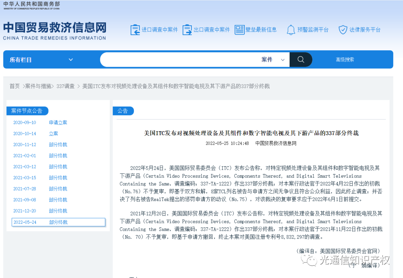Open the 出口调查中案件 export cases icon

(x=187, y=30)
